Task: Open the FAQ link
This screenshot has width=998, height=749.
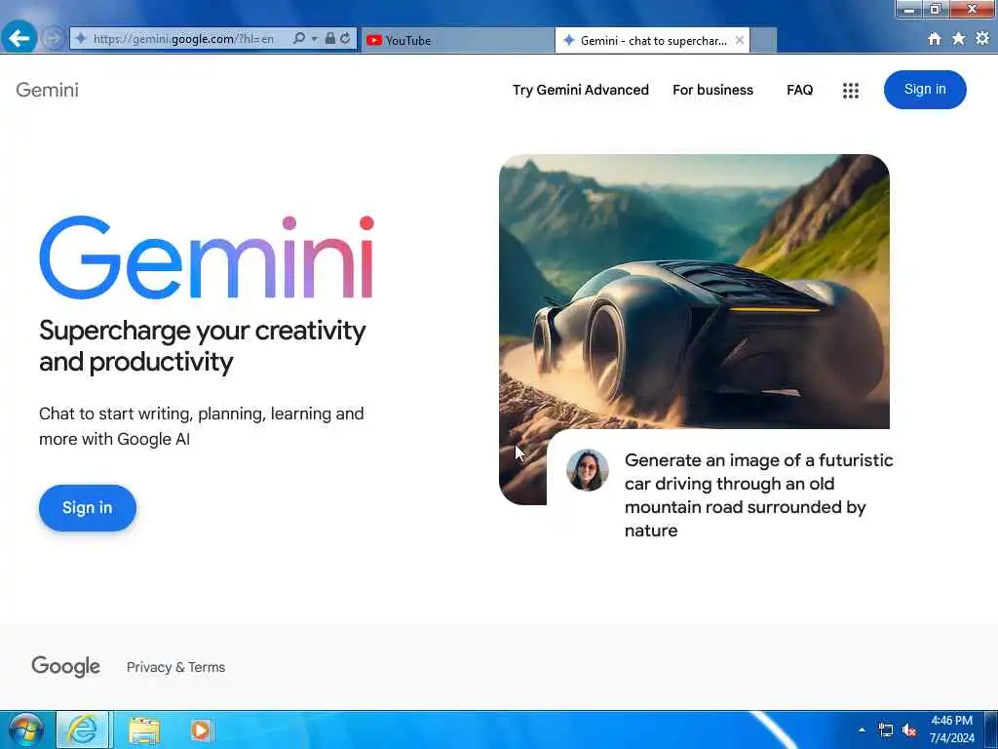Action: pyautogui.click(x=799, y=90)
